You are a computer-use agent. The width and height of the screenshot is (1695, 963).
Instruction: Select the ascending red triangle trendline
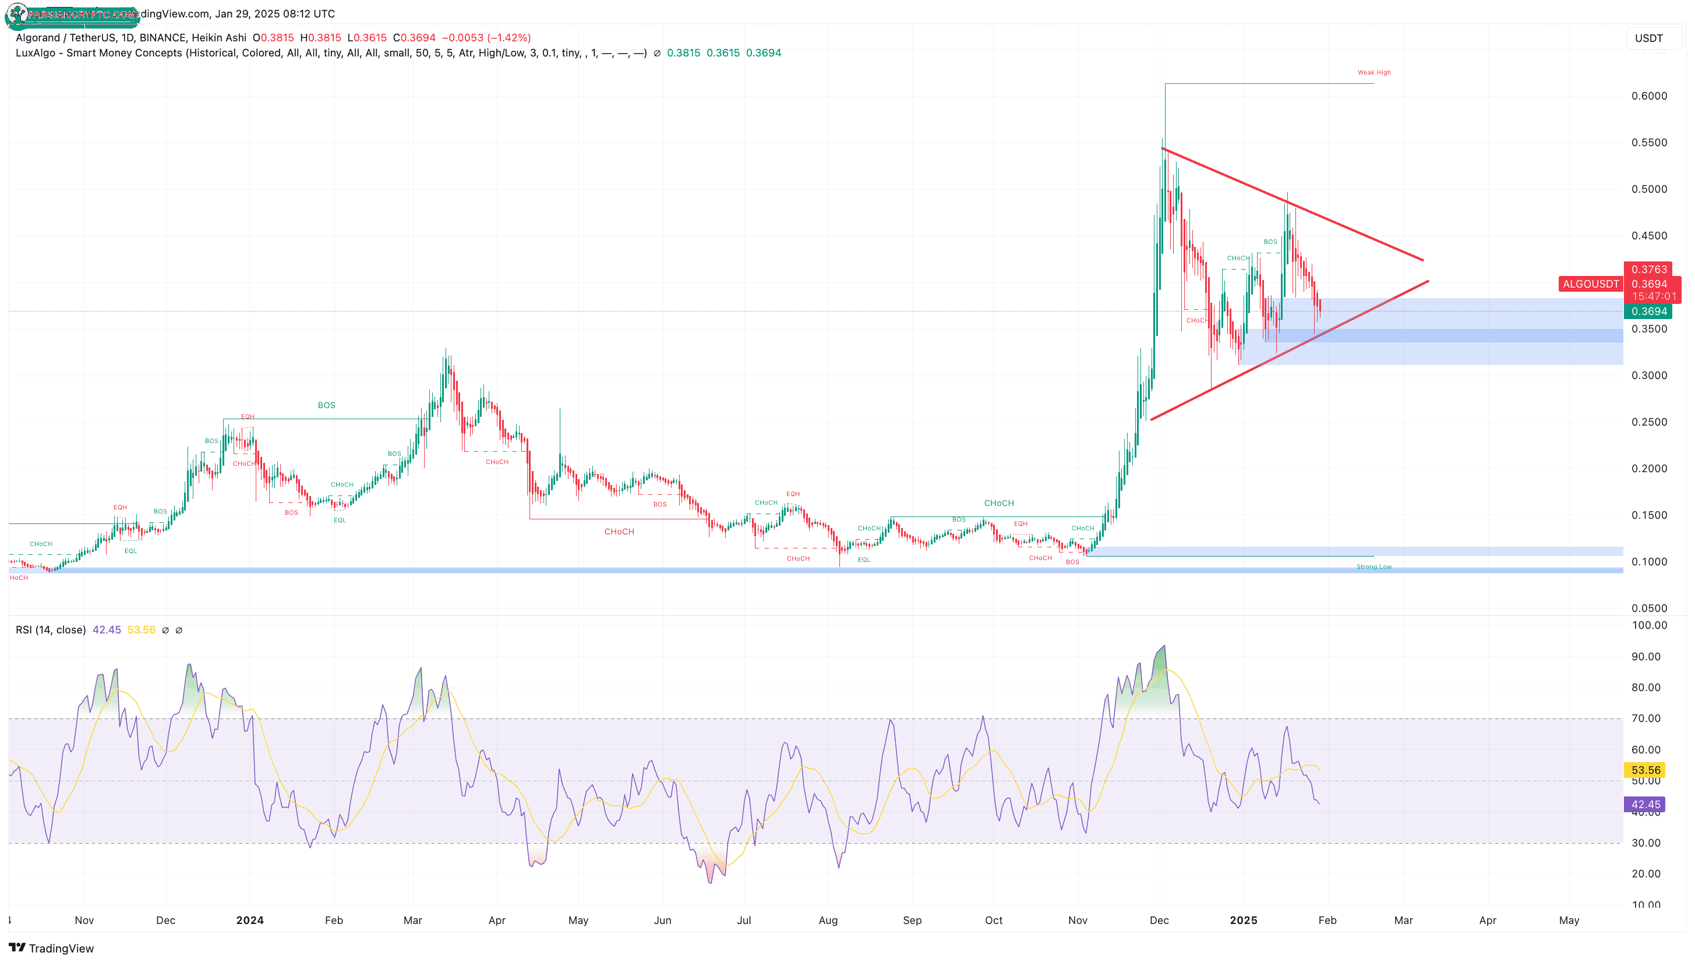(1290, 350)
